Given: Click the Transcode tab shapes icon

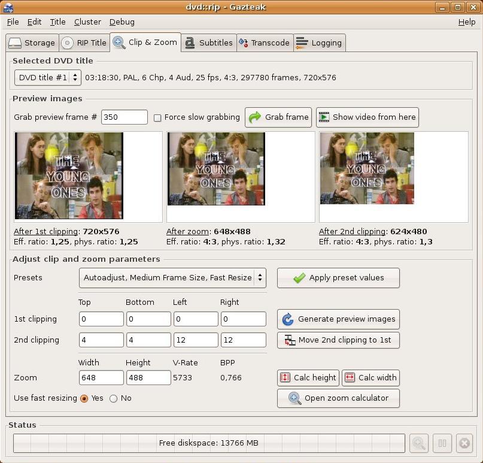Looking at the screenshot, I should pyautogui.click(x=244, y=43).
